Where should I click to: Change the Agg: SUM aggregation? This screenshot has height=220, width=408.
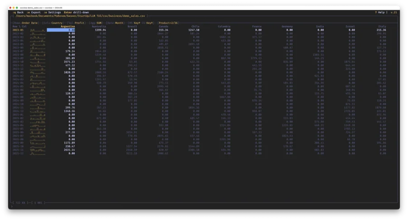tap(98, 23)
